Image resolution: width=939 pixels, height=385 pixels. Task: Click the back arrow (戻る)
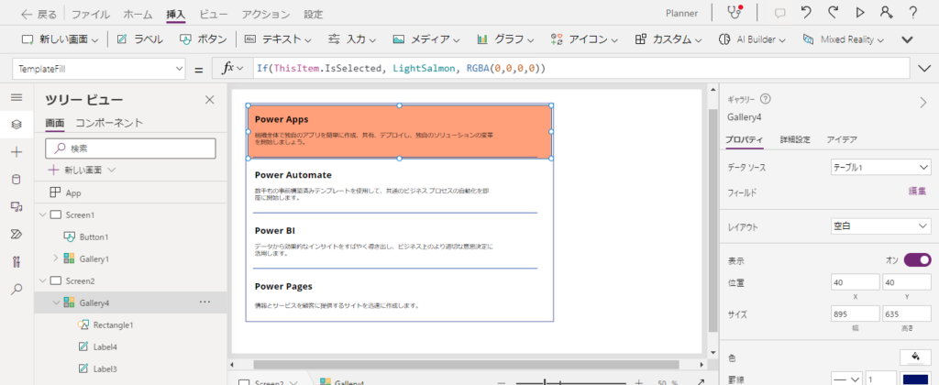click(39, 14)
